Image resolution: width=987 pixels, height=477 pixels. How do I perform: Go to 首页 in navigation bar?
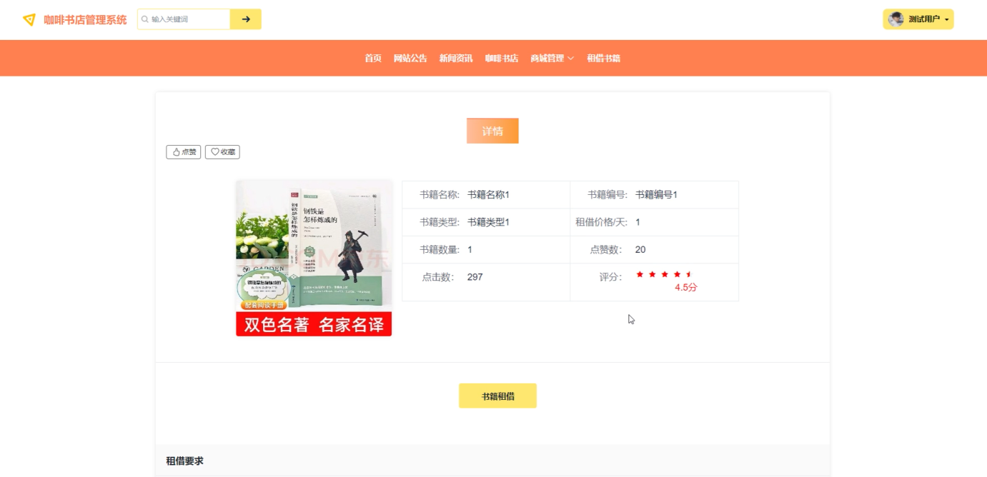tap(373, 59)
